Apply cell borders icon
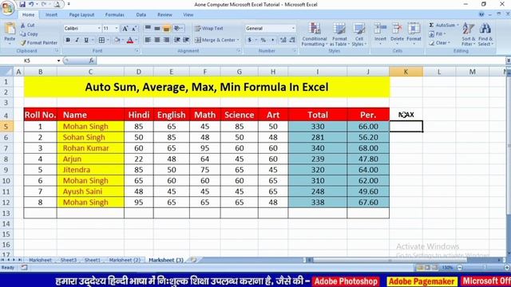This screenshot has width=511, height=287. (101, 40)
